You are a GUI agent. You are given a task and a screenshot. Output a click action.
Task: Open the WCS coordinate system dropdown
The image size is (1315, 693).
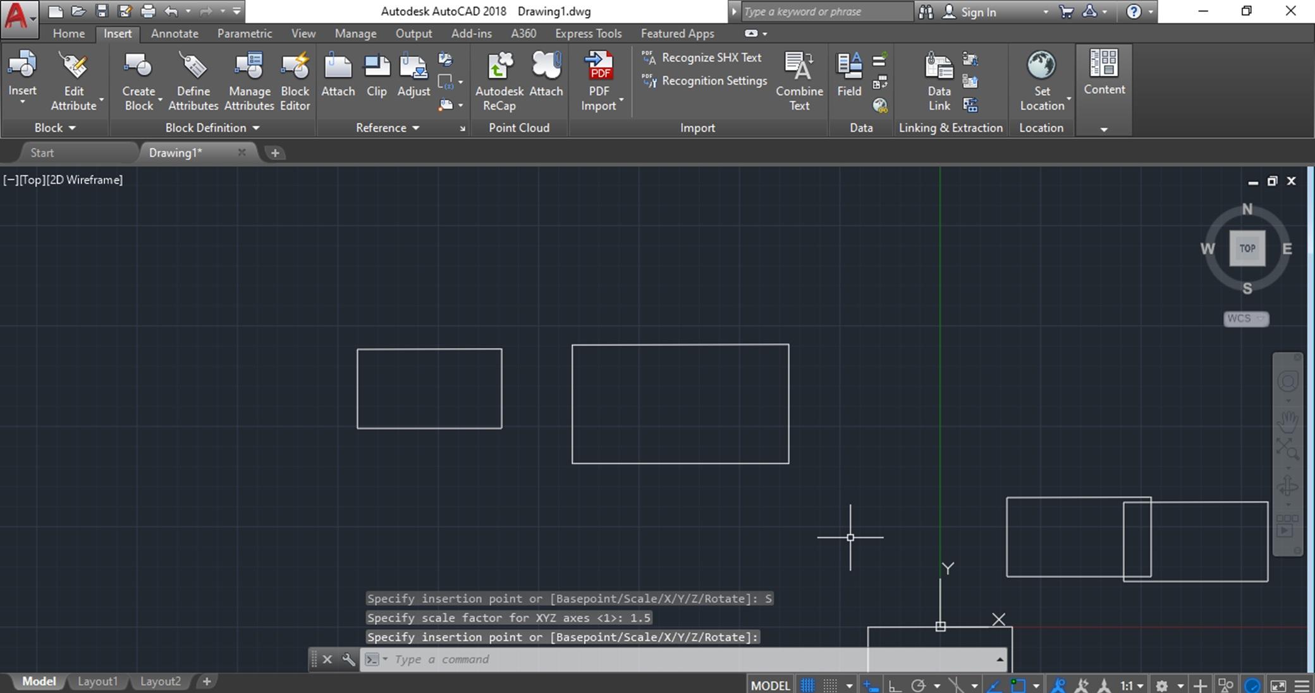coord(1245,318)
